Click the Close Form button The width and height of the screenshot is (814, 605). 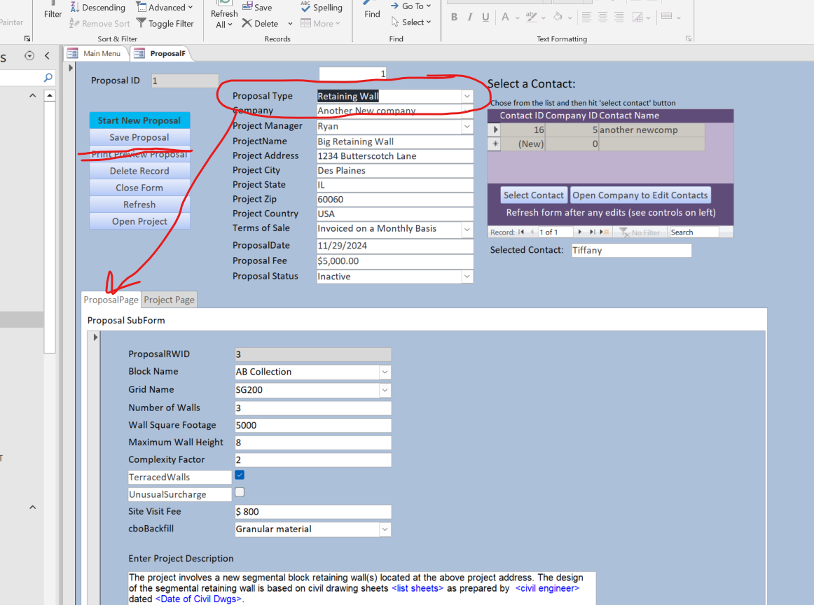[x=139, y=187]
